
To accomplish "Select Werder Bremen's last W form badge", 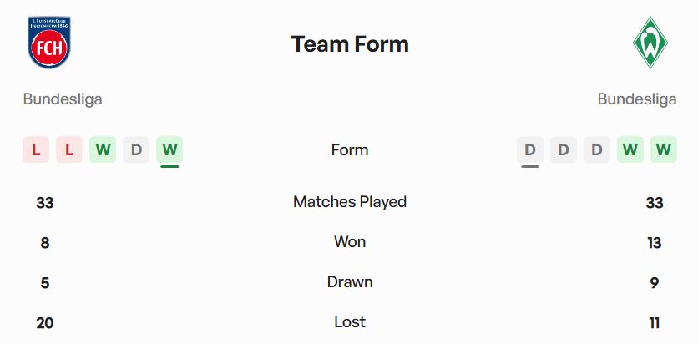I will coord(664,150).
